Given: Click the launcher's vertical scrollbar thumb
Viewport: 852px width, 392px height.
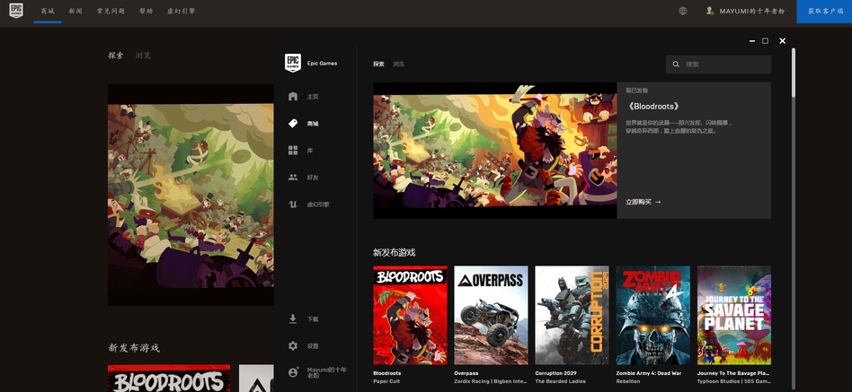Looking at the screenshot, I should [x=794, y=73].
